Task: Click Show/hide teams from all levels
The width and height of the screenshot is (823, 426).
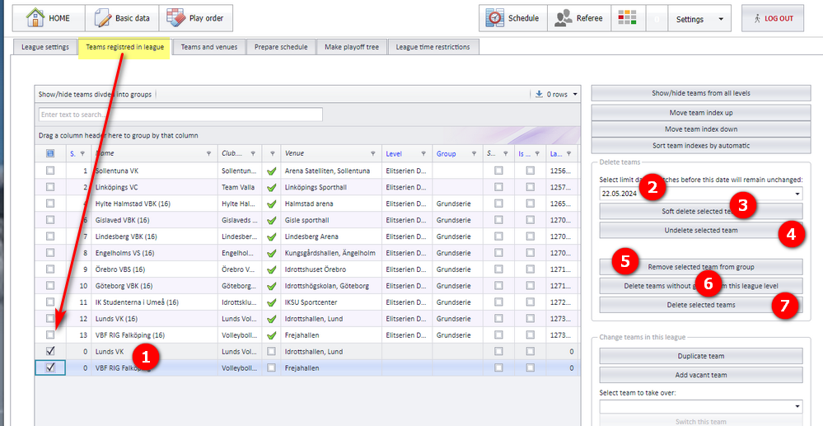Action: coord(701,93)
